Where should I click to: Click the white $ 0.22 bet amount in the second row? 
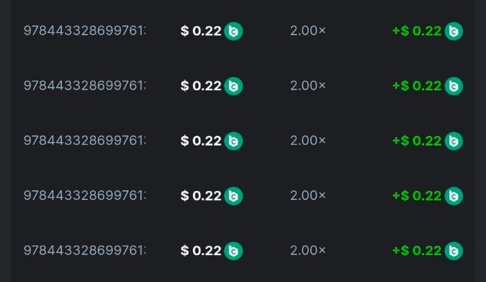[201, 86]
